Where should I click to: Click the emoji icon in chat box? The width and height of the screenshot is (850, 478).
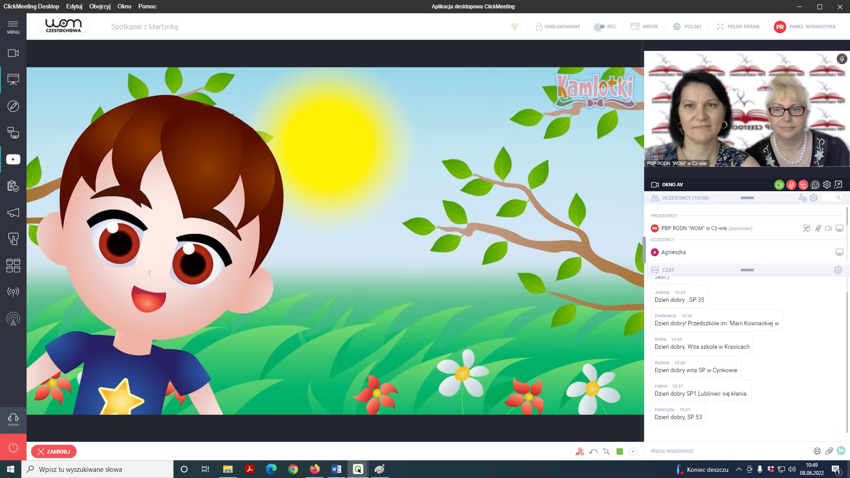(x=817, y=451)
